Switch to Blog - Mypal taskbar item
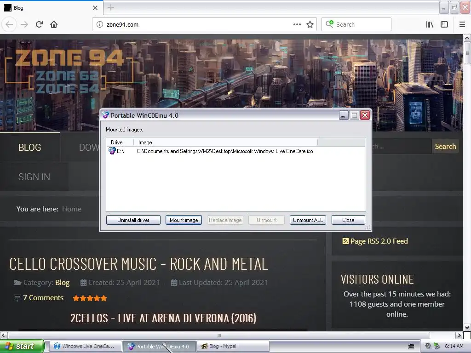The height and width of the screenshot is (353, 471). coord(233,346)
